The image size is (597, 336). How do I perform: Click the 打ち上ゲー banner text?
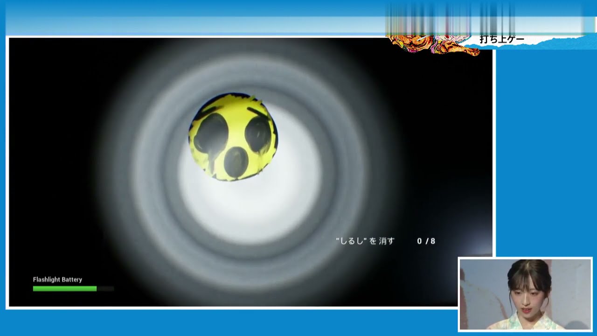tap(502, 40)
